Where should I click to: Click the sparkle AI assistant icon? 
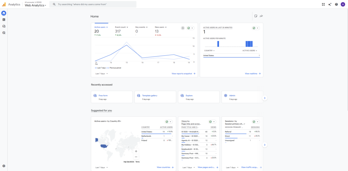tap(330, 4)
